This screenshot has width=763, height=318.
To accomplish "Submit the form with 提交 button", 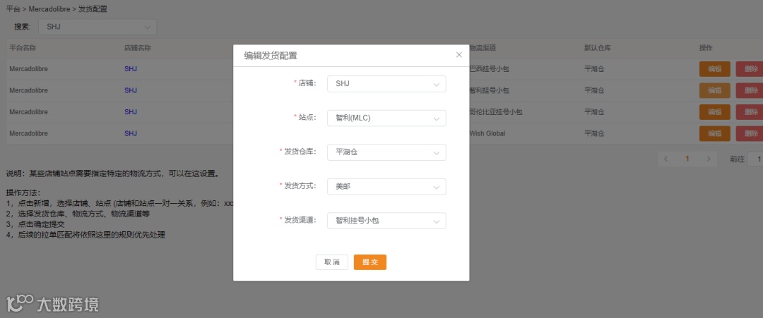I will (369, 262).
